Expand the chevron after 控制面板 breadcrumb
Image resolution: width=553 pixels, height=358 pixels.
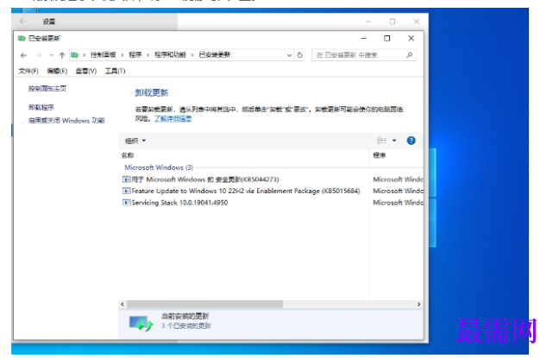click(x=123, y=54)
